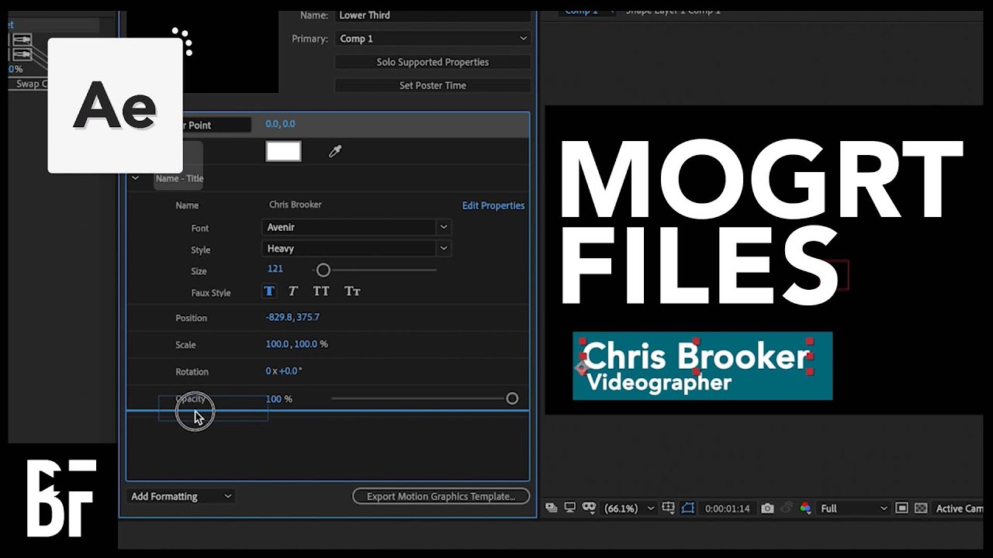This screenshot has width=993, height=558.
Task: Toggle All Caps (TT) style
Action: point(321,291)
